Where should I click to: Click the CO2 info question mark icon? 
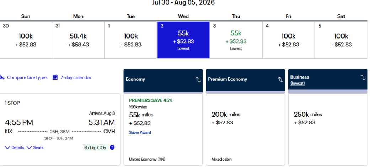112,147
